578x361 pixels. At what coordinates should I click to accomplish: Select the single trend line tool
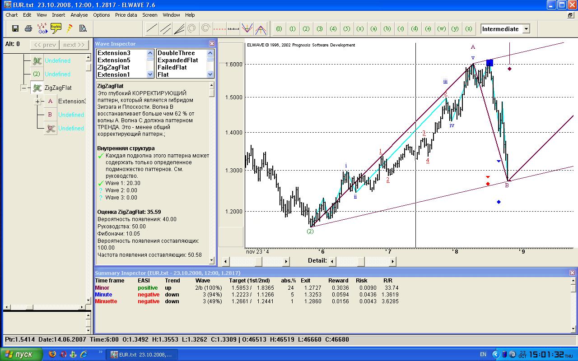(x=152, y=29)
